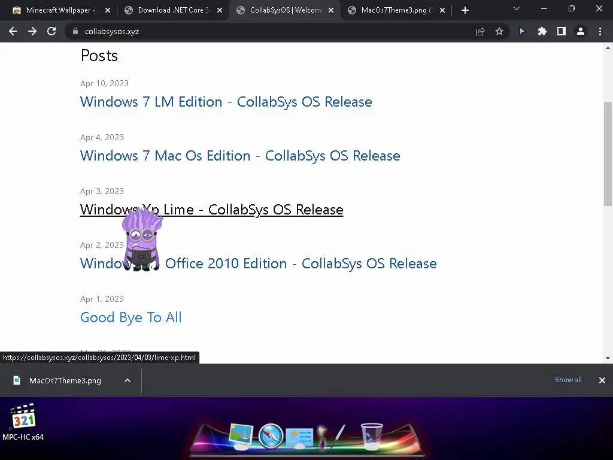Reload the collabsysos.xyz page

(x=51, y=31)
